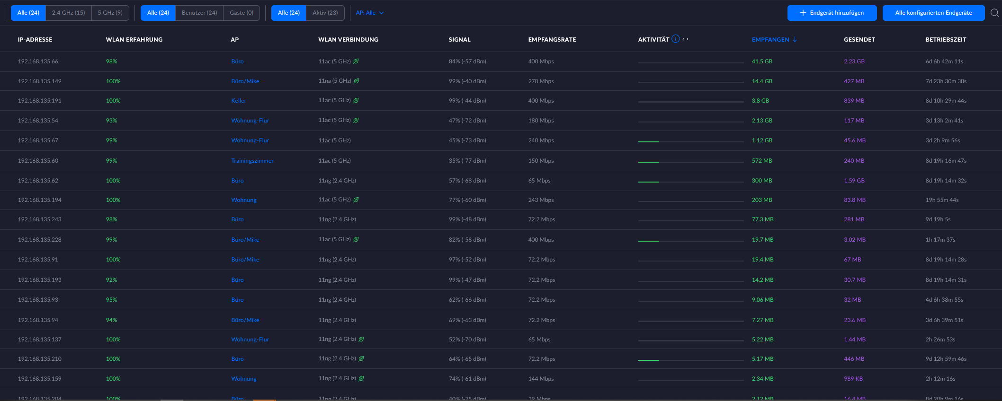
Task: Select the Benutzer (24) tab
Action: 199,13
